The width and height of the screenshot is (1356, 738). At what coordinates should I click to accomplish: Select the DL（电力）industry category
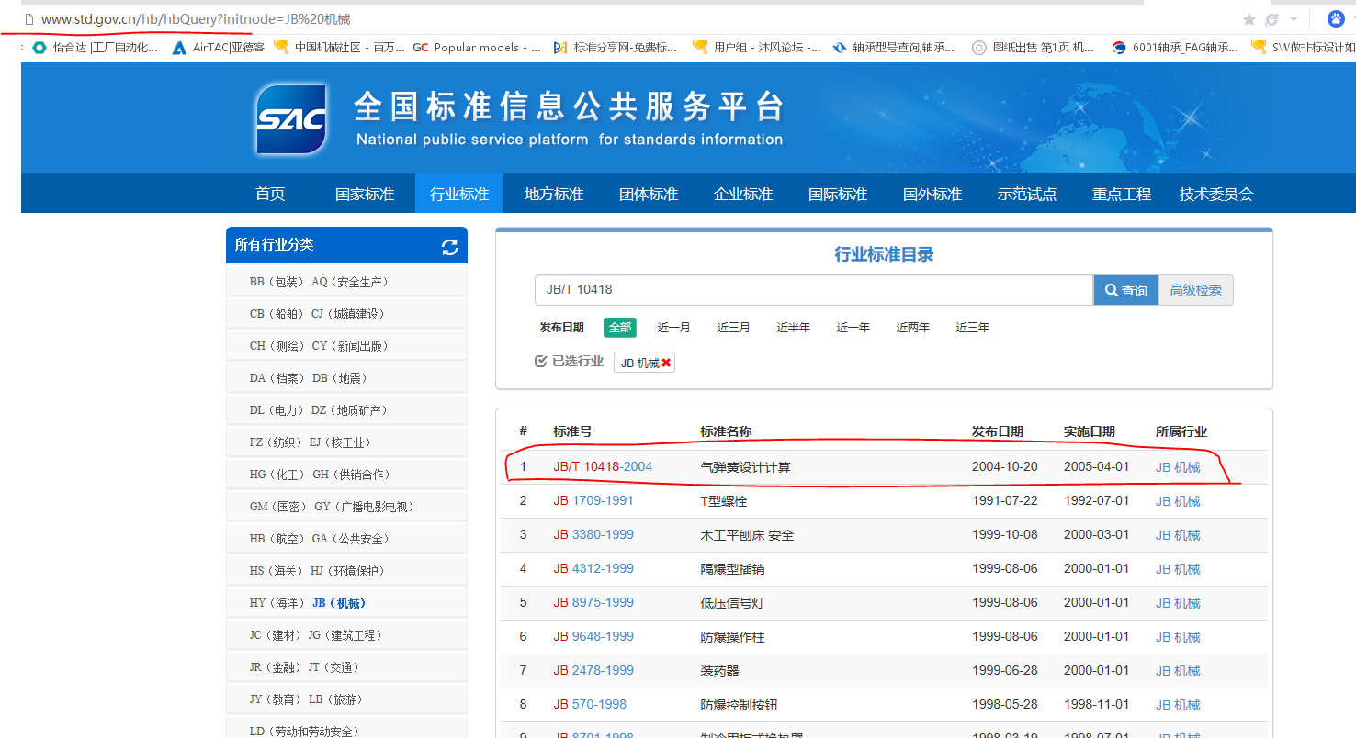pos(275,410)
